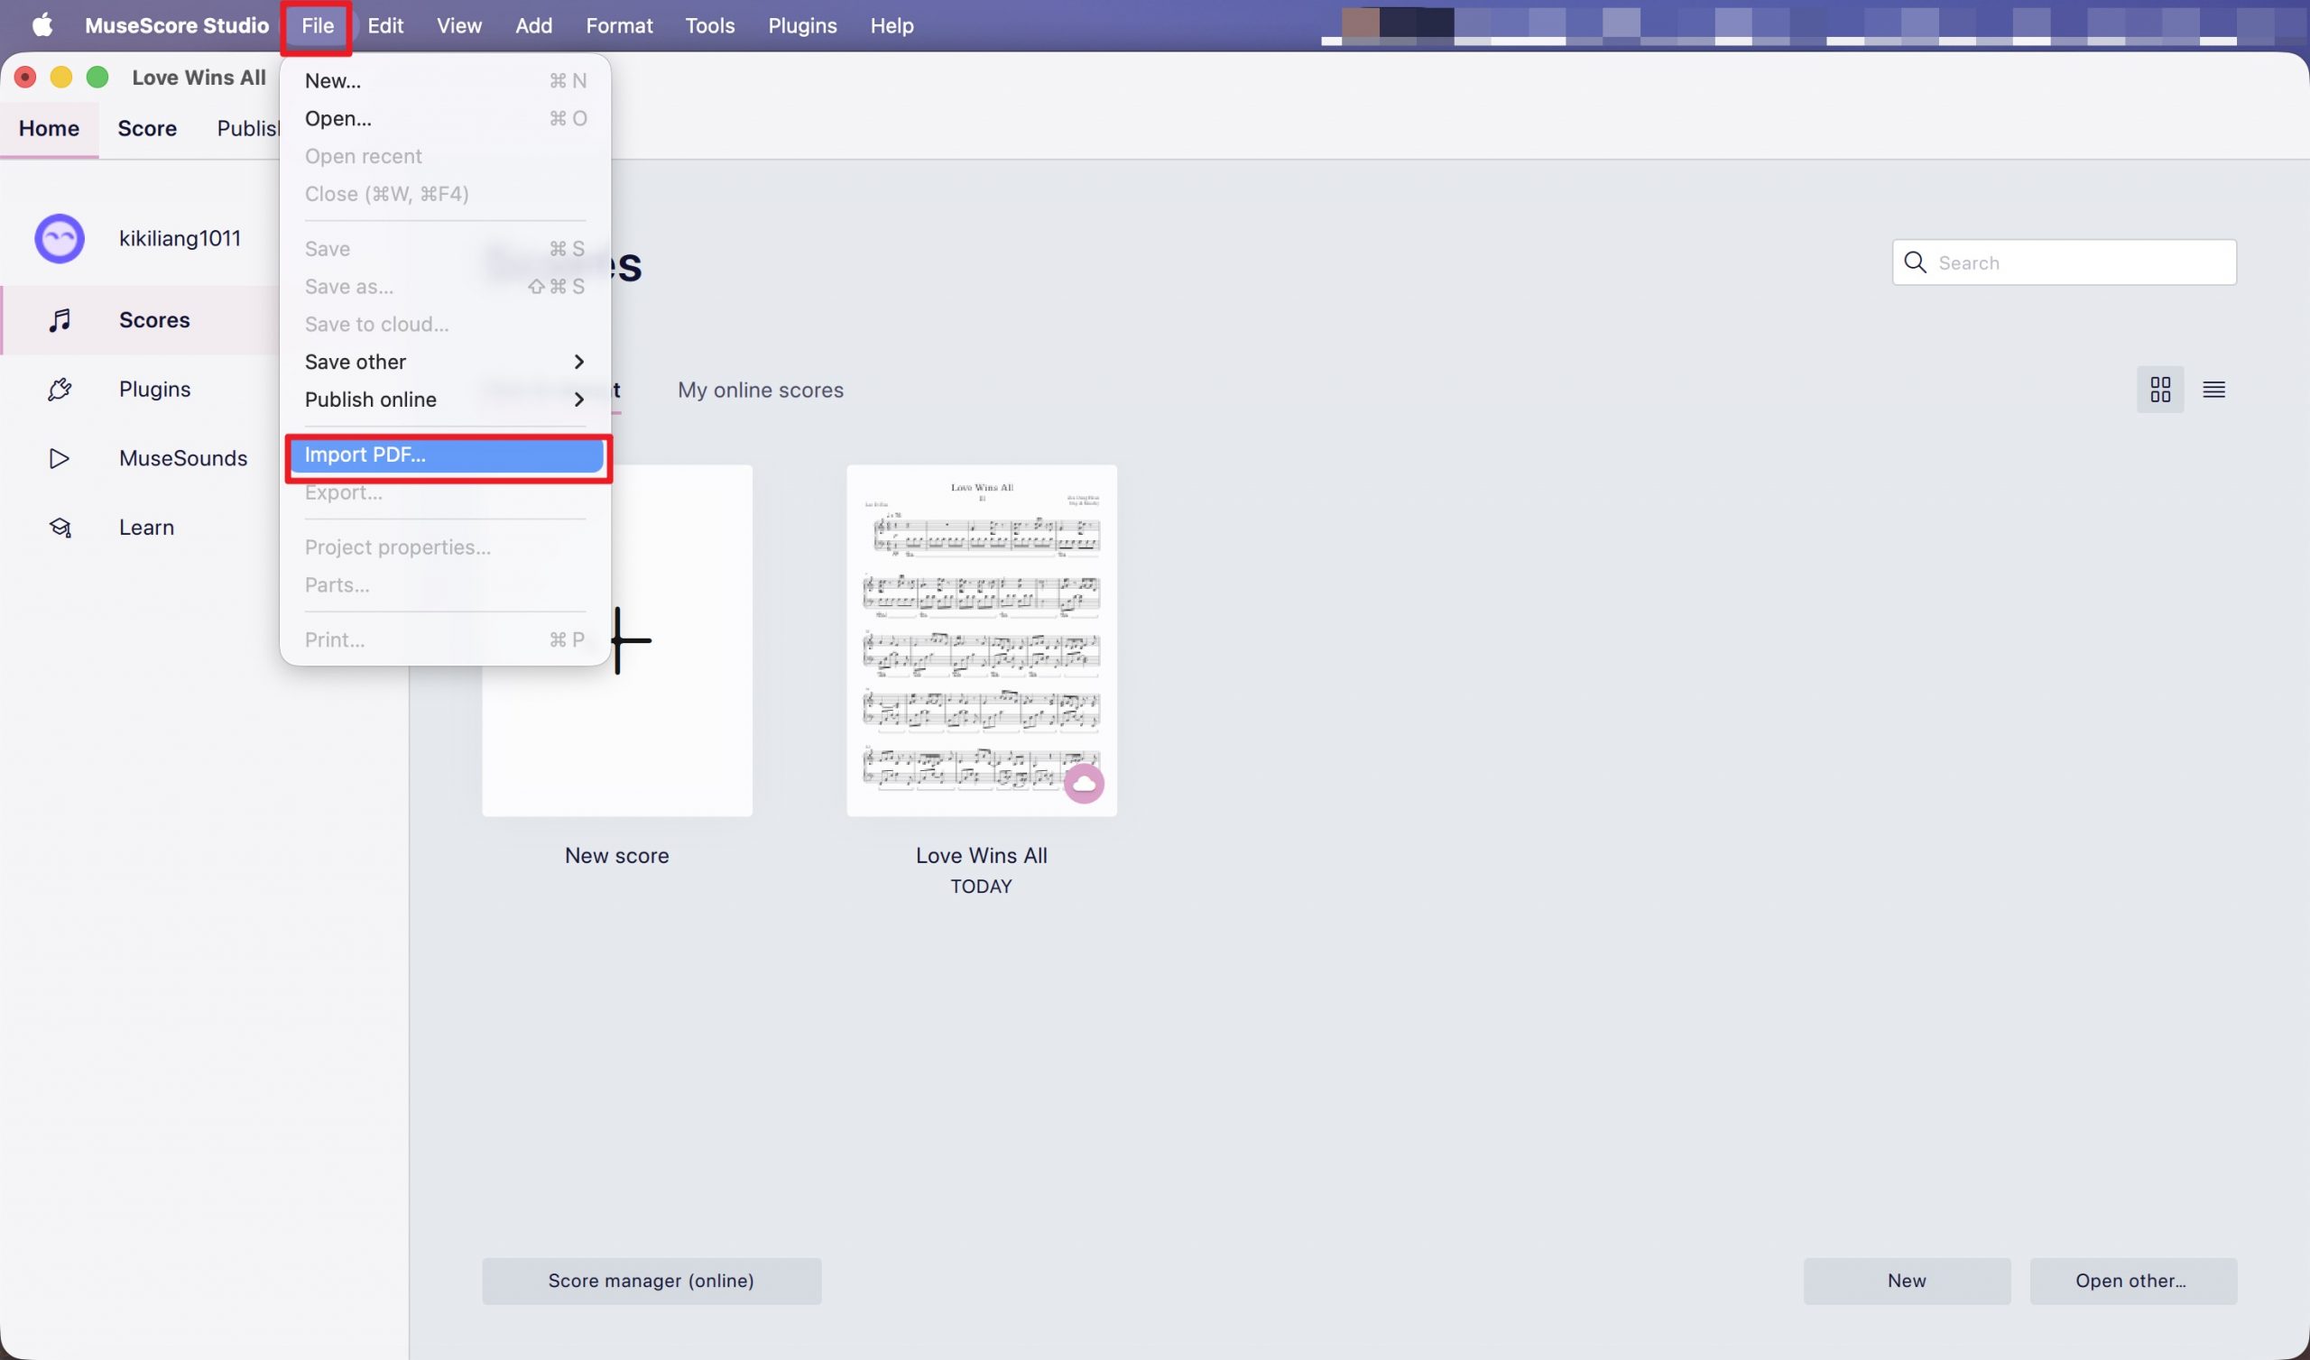
Task: Click the Scores music note icon
Action: [x=60, y=320]
